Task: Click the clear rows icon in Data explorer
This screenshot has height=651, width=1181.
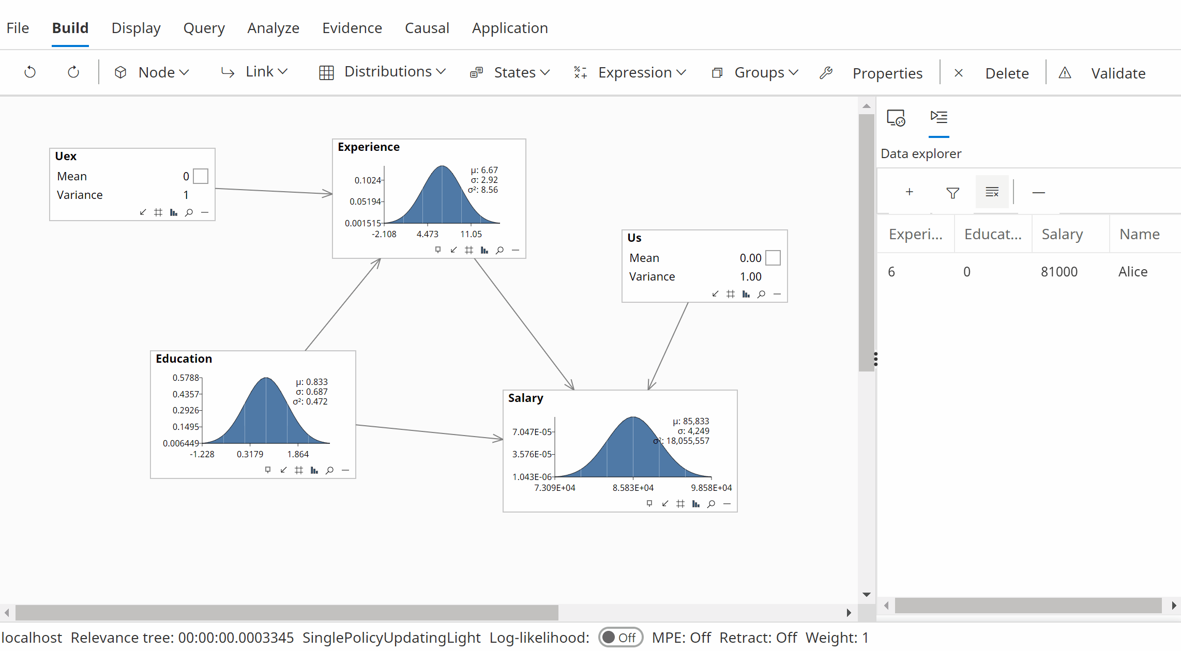Action: coord(992,192)
